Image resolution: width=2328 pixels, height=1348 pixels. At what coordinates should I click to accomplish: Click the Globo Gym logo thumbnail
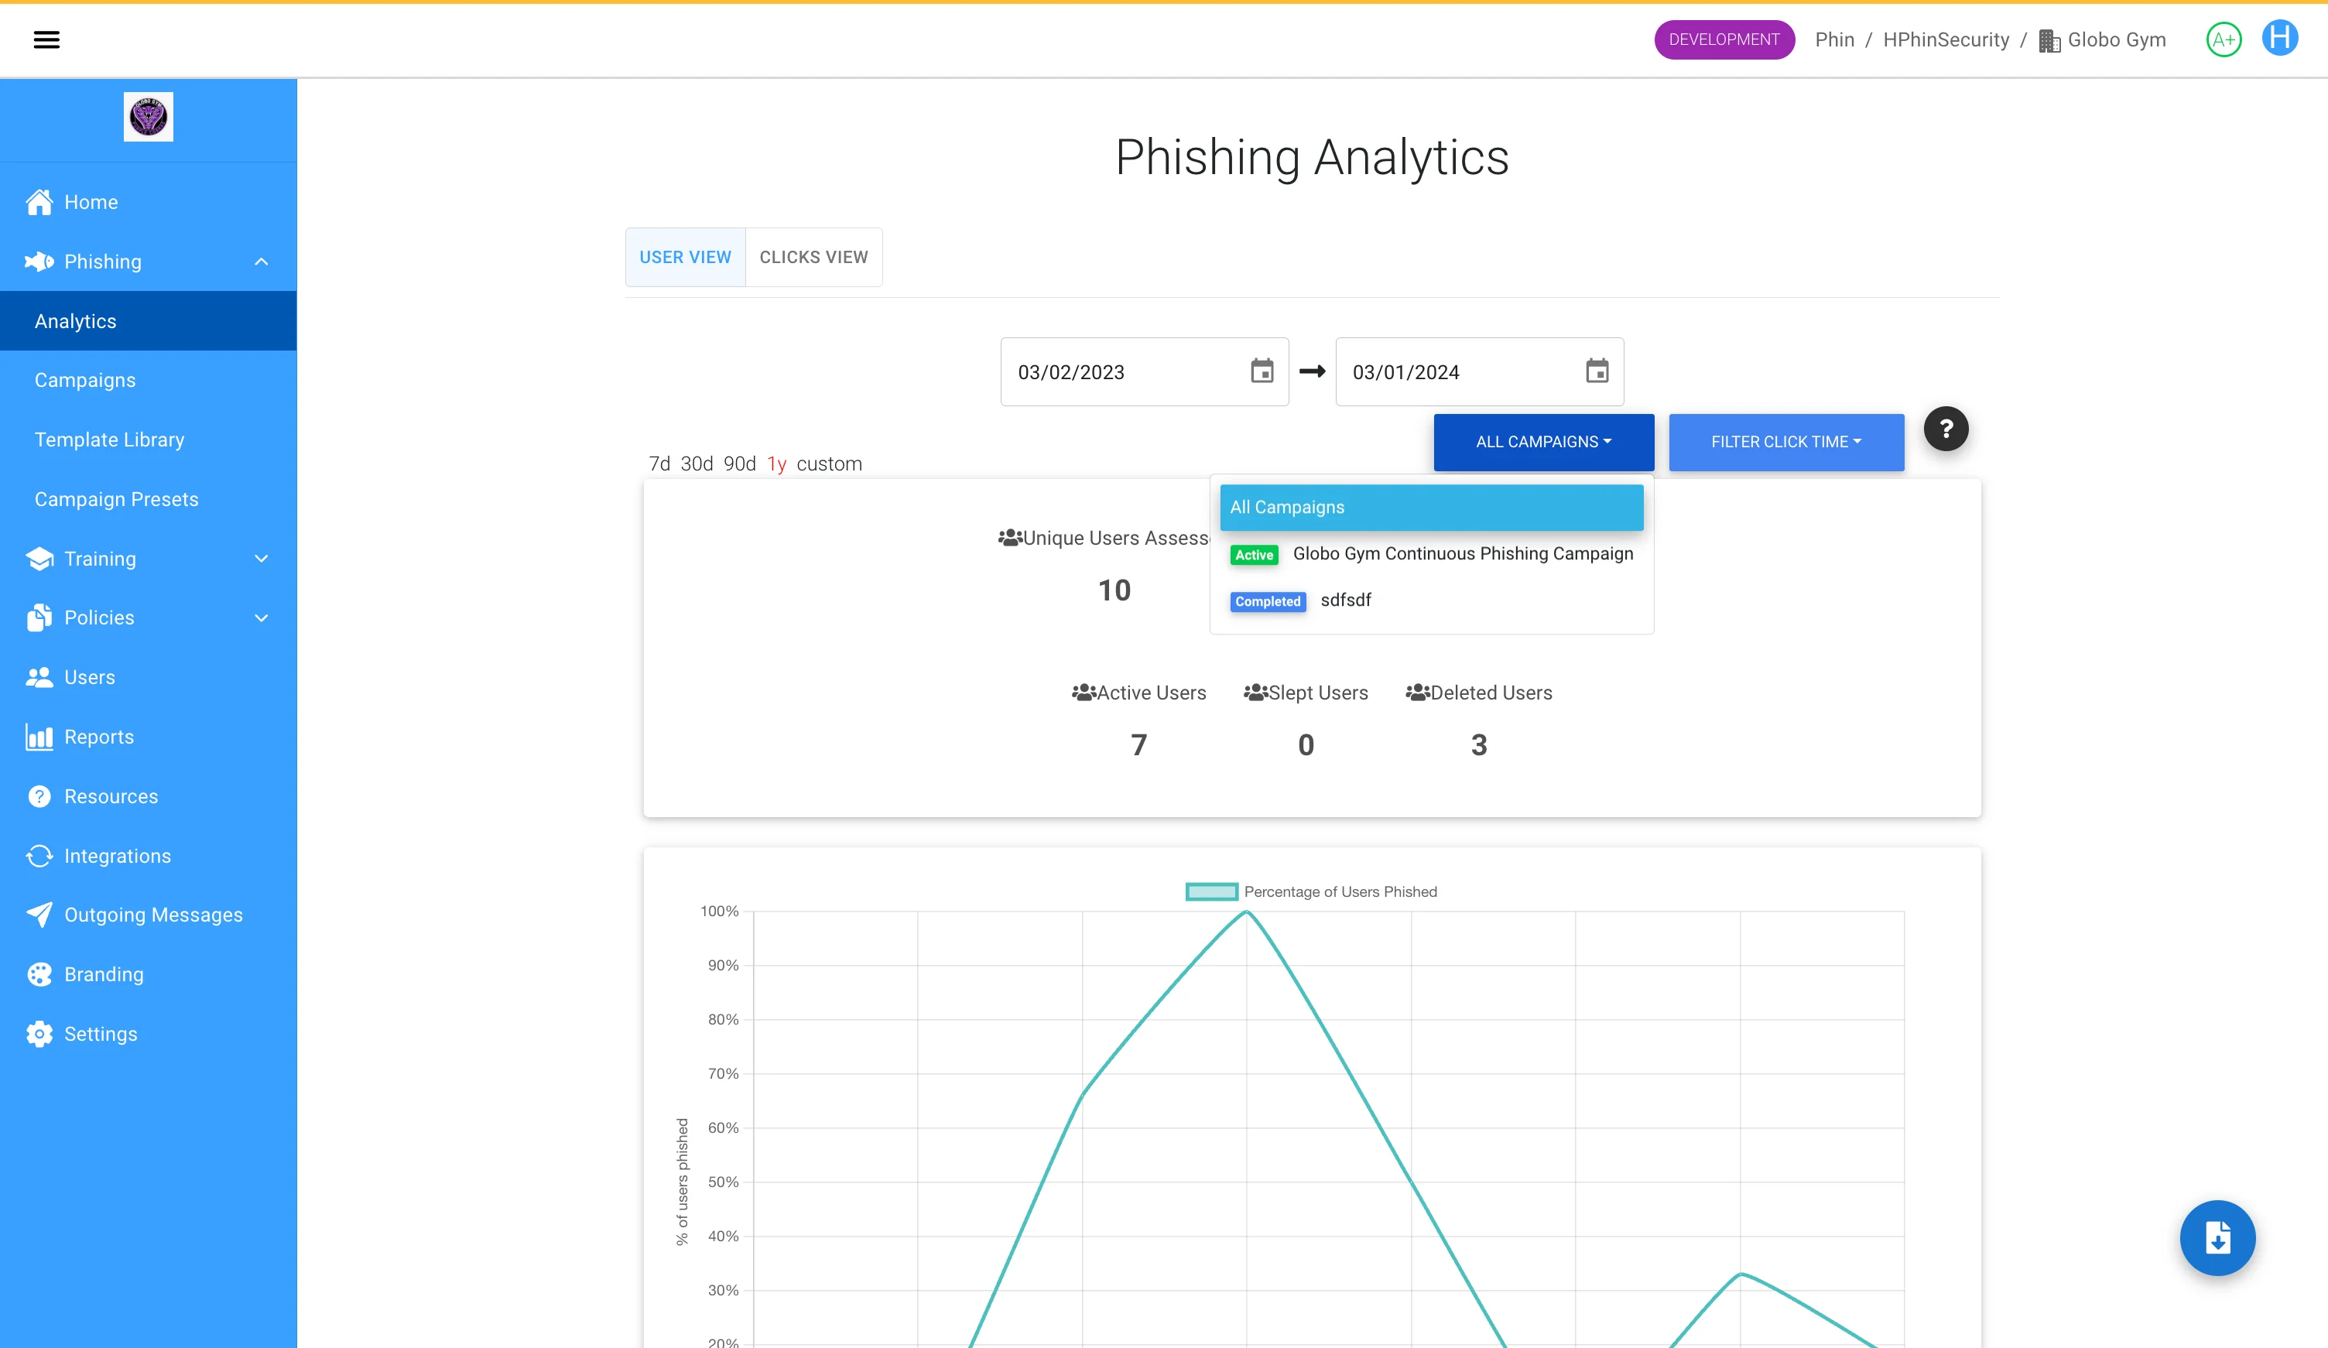(x=148, y=116)
